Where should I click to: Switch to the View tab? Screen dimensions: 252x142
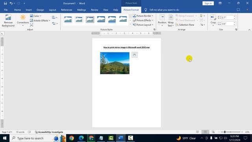(106, 10)
